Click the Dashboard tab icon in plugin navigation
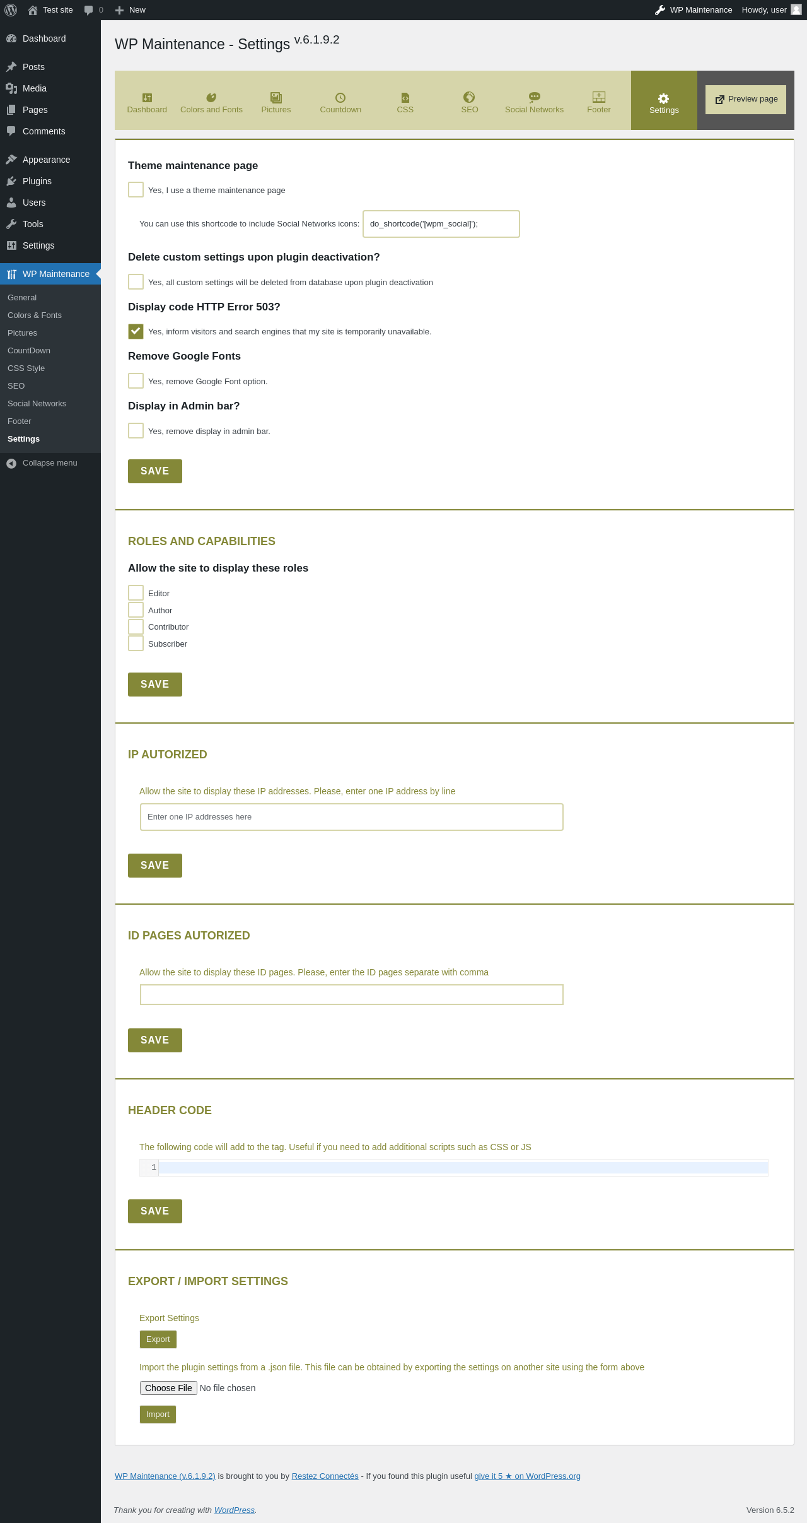 [x=147, y=97]
